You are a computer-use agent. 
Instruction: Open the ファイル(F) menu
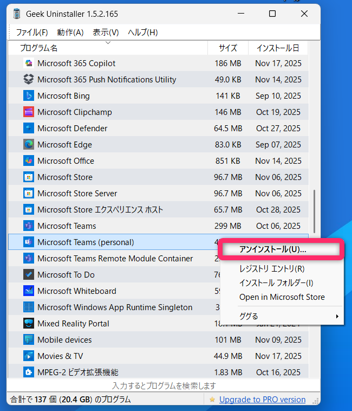click(32, 33)
